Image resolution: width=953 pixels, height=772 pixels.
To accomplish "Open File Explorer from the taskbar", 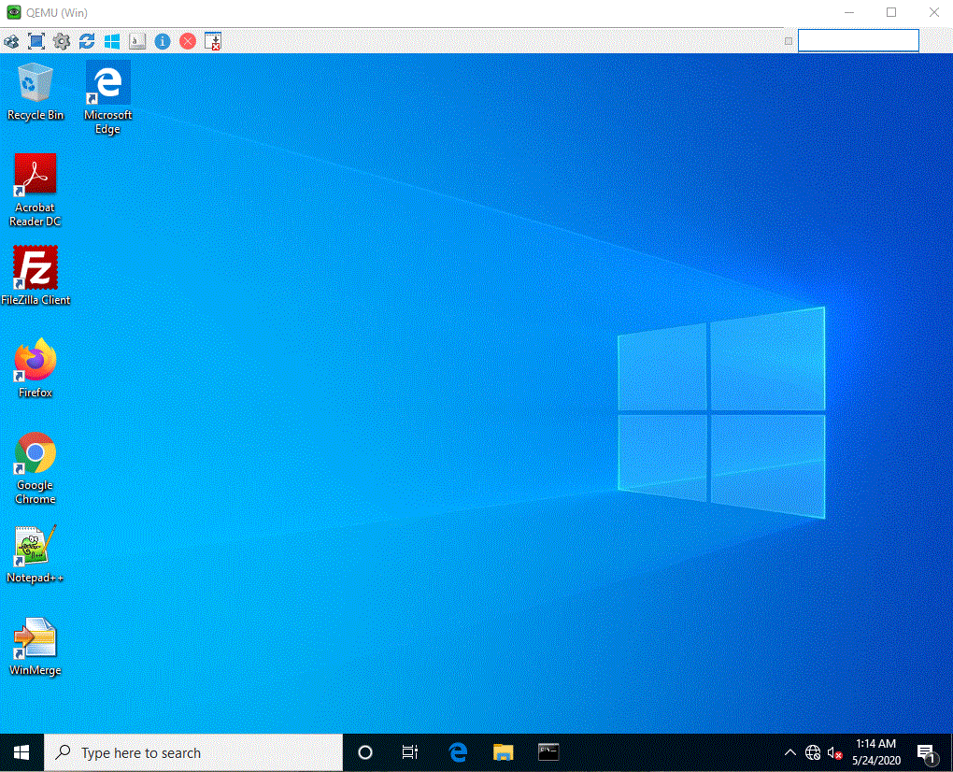I will tap(504, 752).
